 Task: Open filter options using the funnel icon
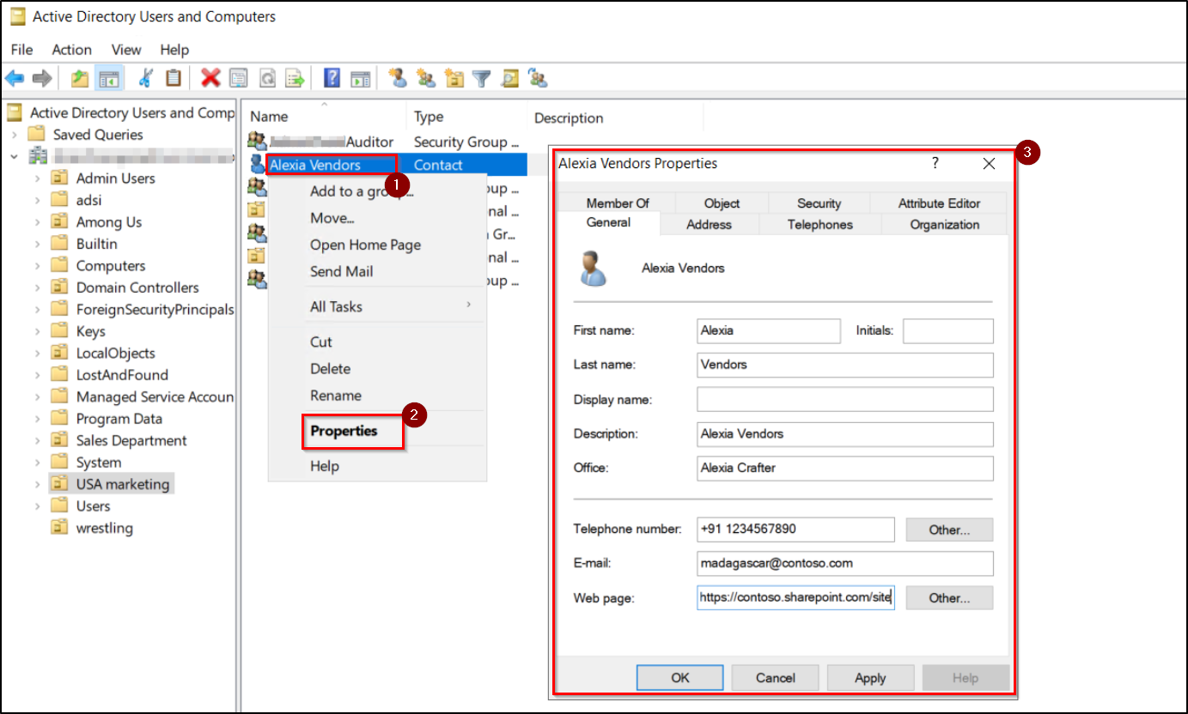(x=481, y=78)
